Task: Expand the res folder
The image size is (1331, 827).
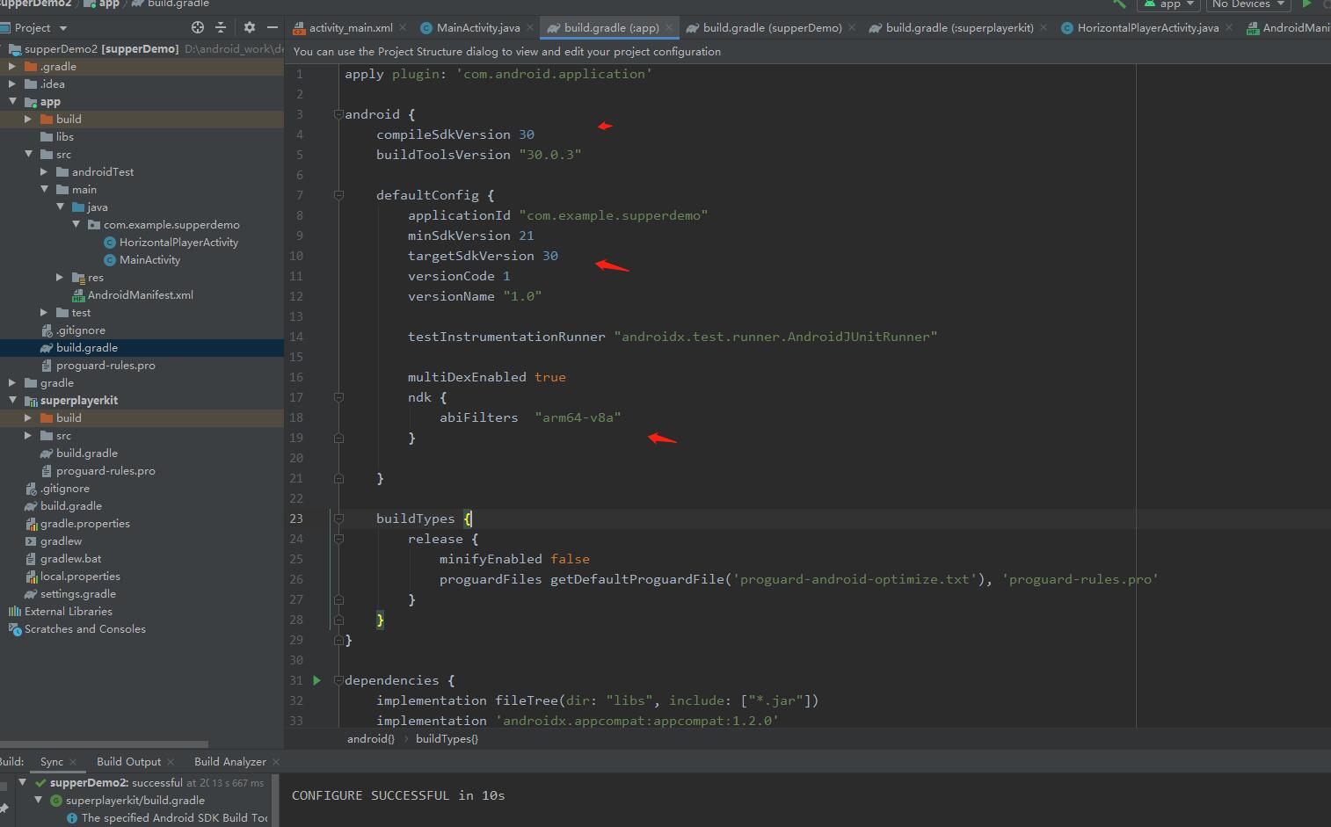Action: (60, 277)
